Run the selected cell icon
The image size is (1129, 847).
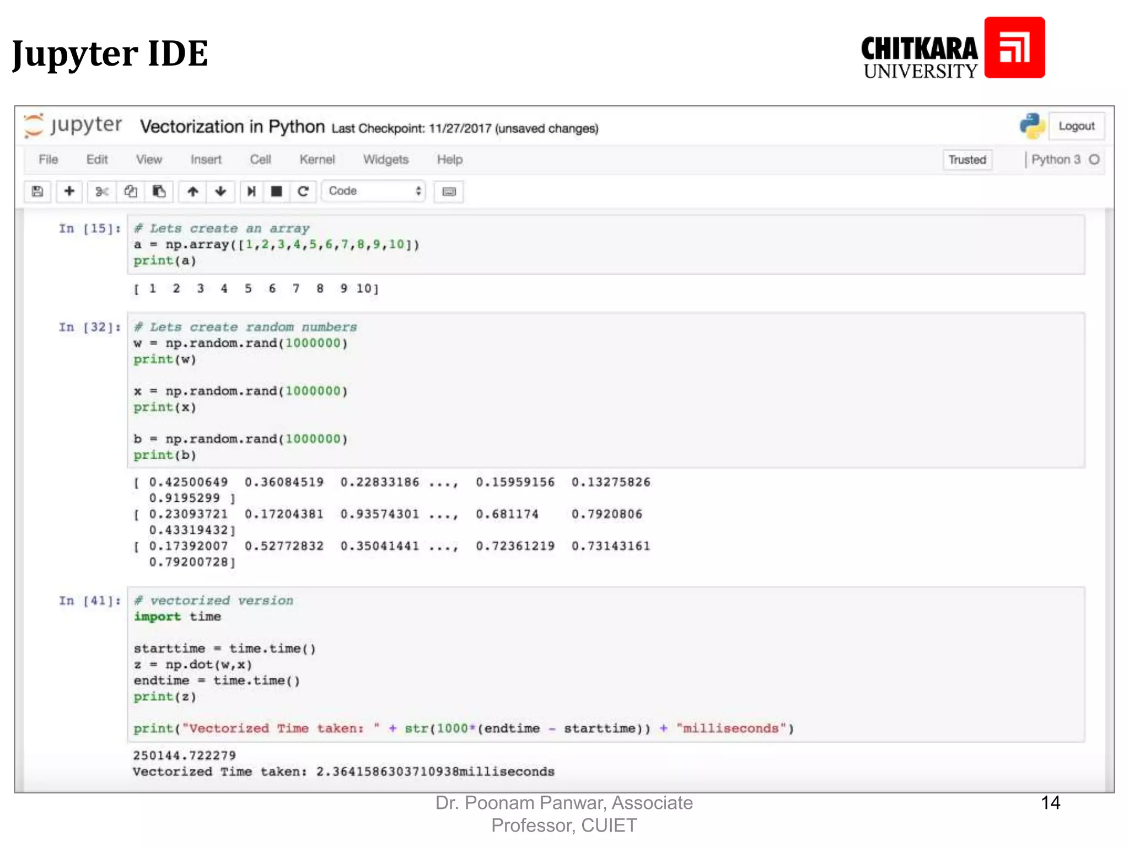tap(251, 191)
